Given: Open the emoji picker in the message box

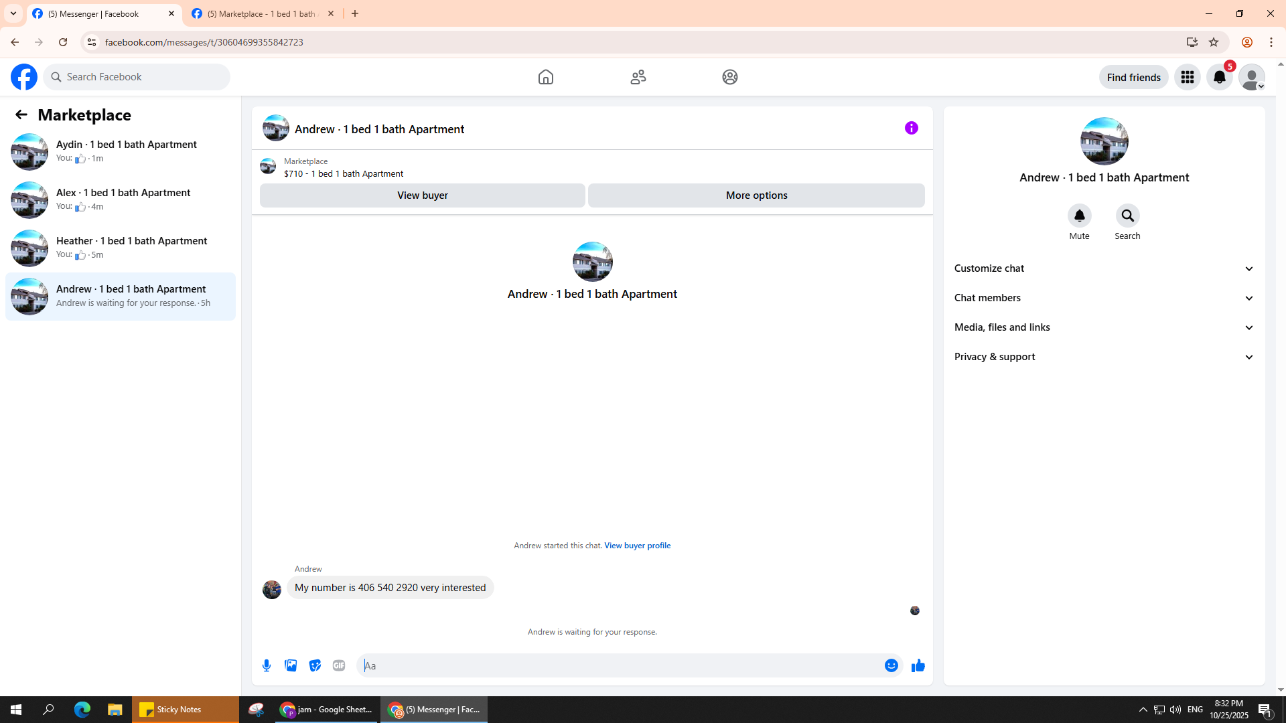Looking at the screenshot, I should (x=891, y=665).
